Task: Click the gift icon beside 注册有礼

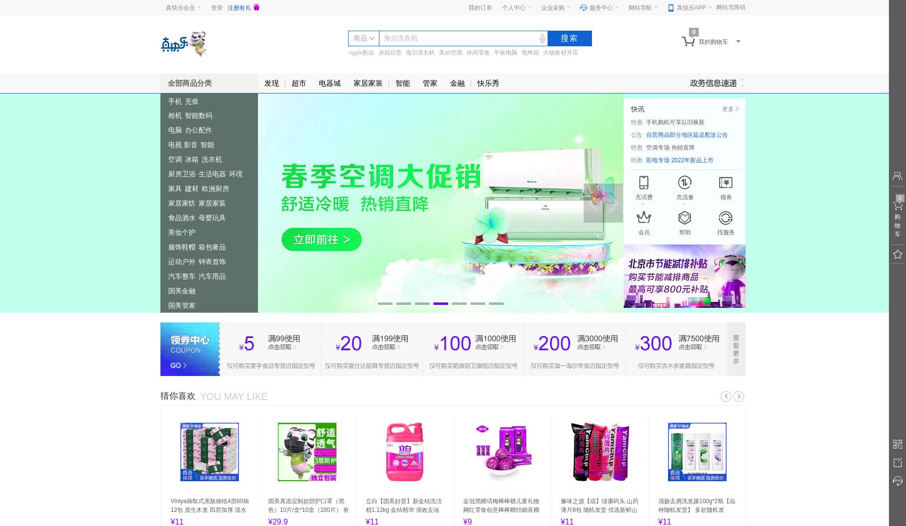Action: [256, 7]
